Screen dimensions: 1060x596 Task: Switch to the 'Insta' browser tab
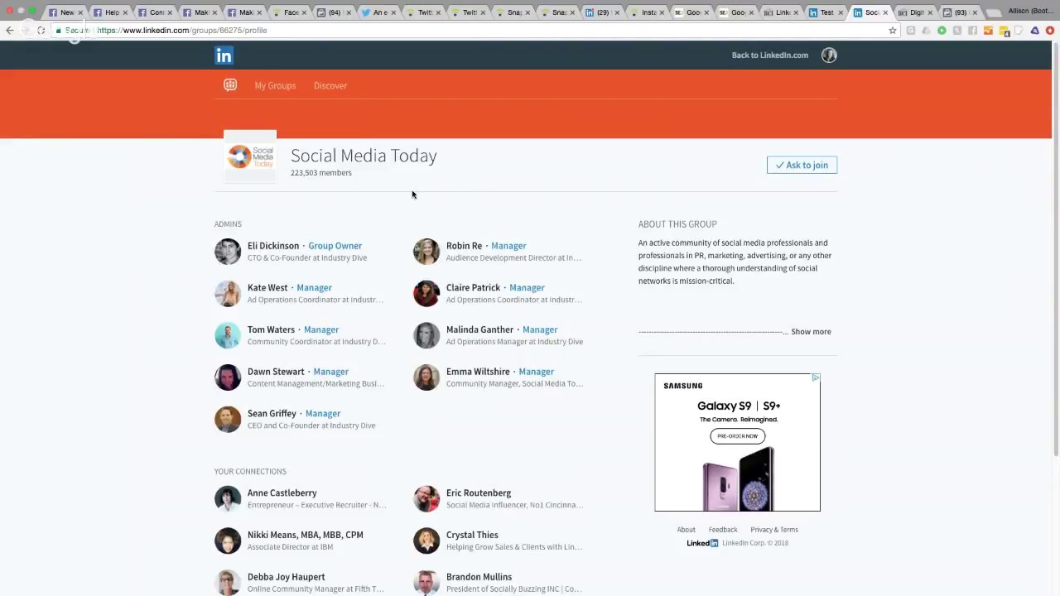click(x=648, y=12)
